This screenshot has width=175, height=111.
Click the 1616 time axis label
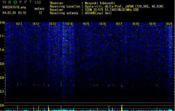102,24
